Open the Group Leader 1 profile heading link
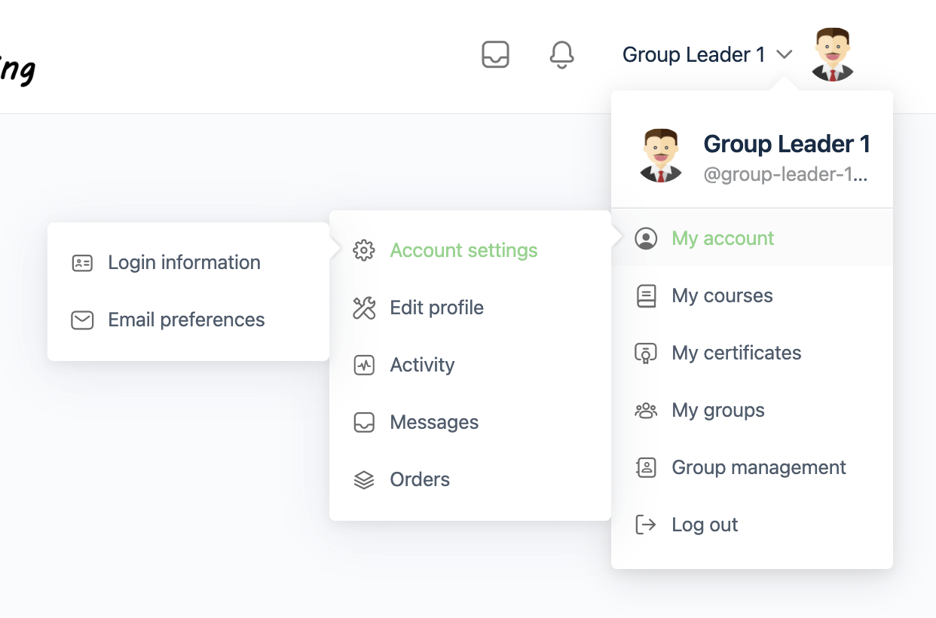 787,143
